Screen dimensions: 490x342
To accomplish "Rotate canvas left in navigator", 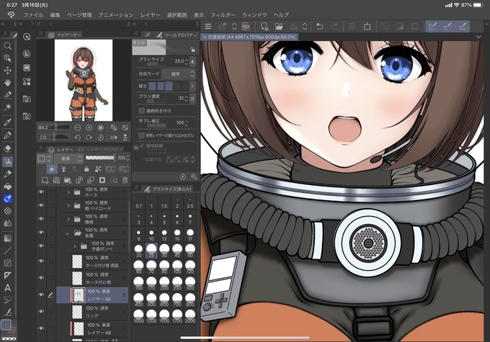I will 78,138.
